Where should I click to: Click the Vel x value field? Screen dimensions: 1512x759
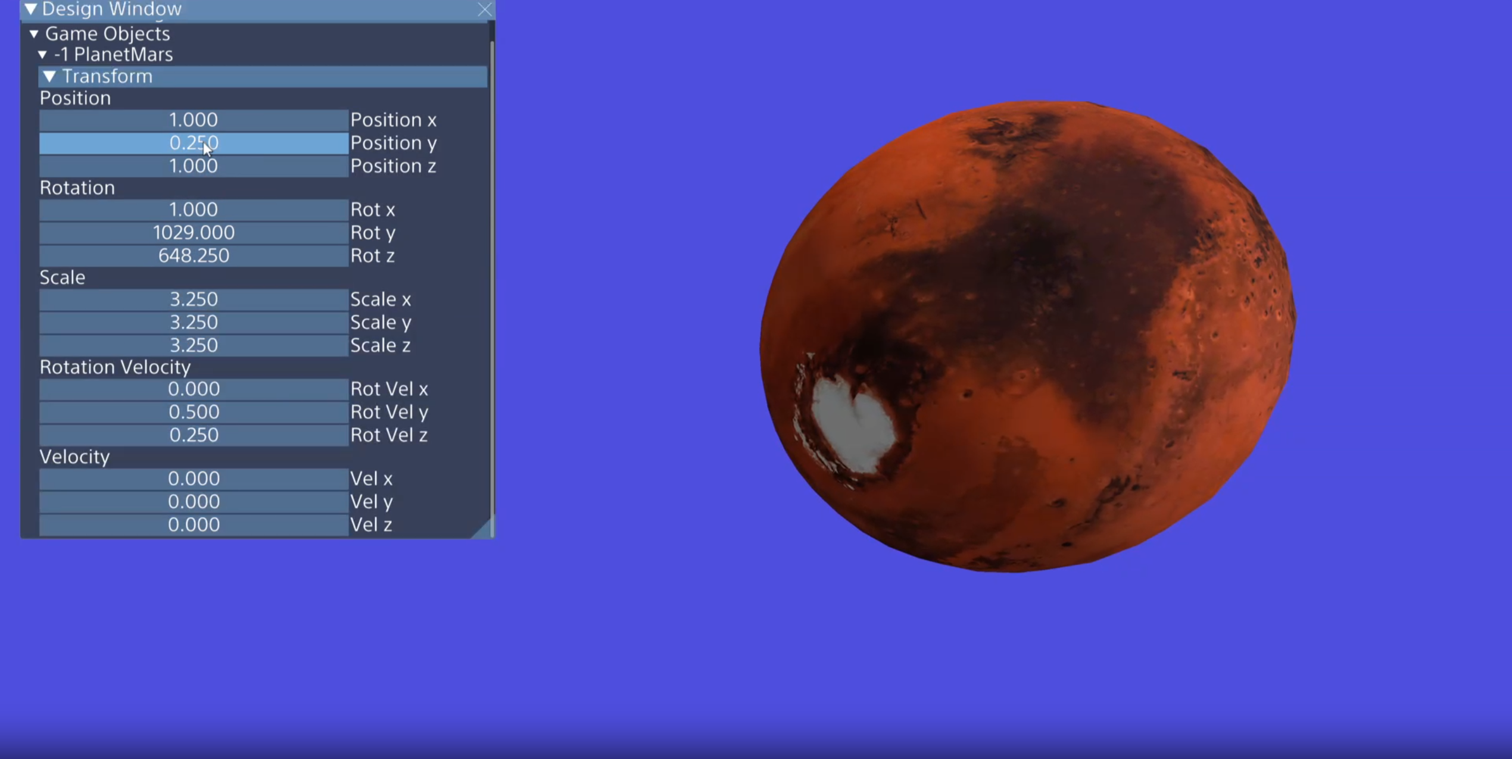point(193,478)
